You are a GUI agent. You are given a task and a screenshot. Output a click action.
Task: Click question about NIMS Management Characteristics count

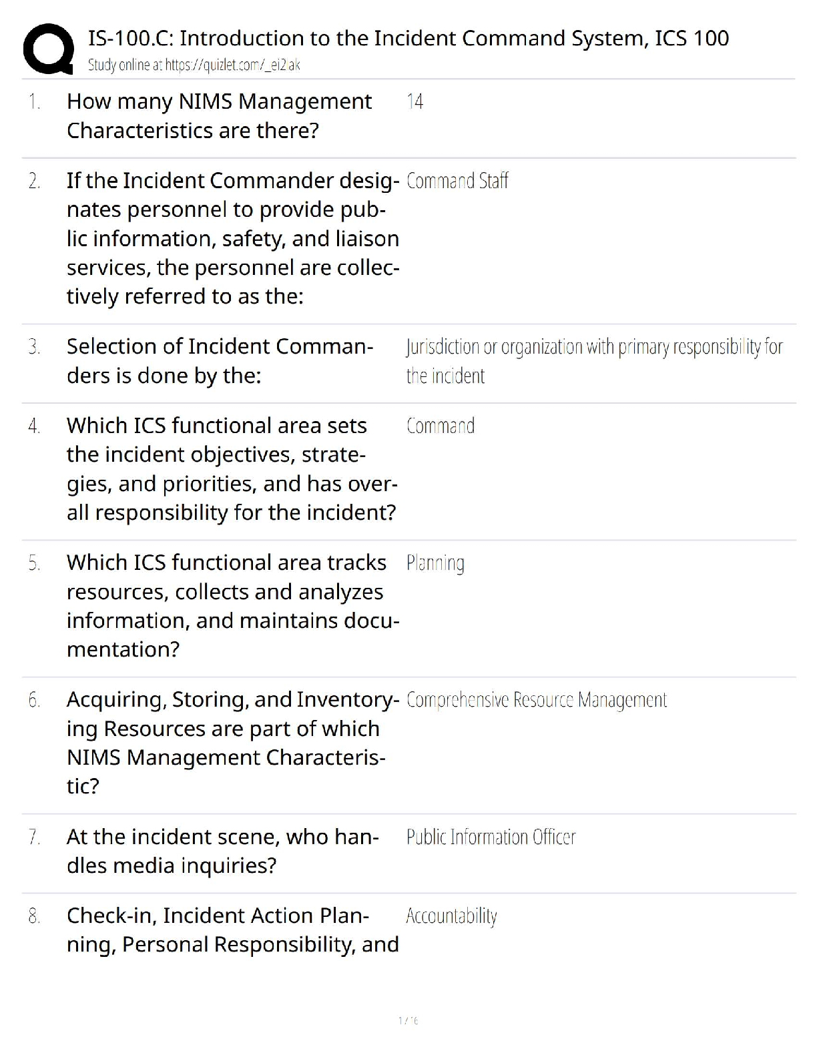(x=219, y=115)
